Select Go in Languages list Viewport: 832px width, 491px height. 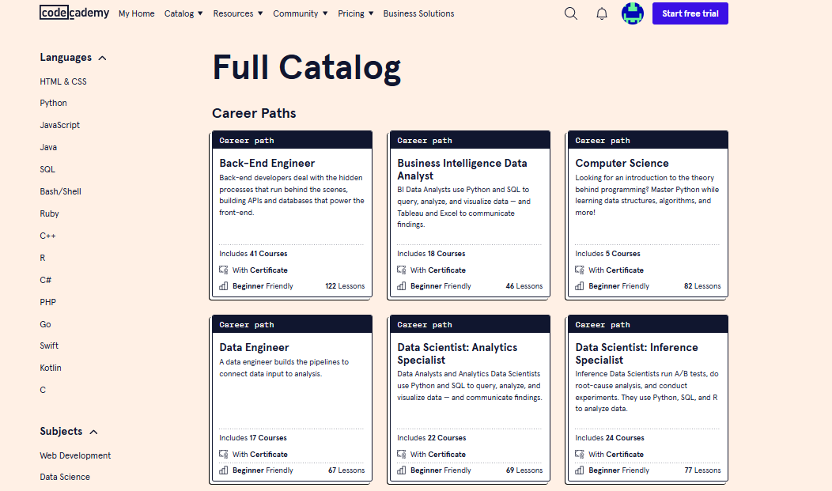[x=45, y=324]
